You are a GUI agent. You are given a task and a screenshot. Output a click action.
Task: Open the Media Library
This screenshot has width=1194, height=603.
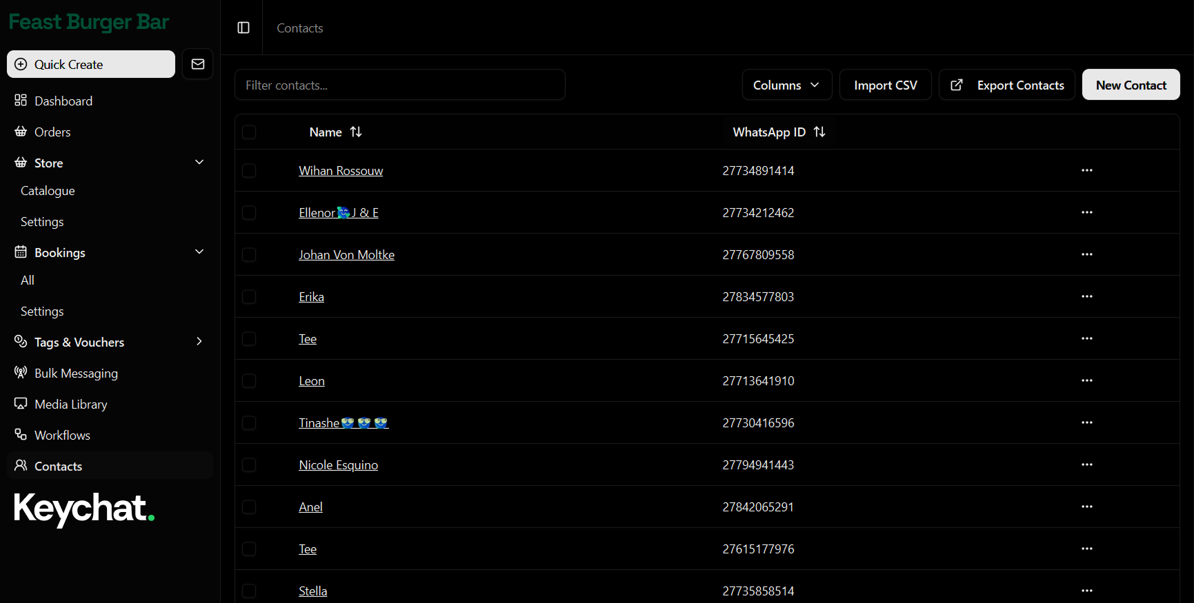click(70, 404)
